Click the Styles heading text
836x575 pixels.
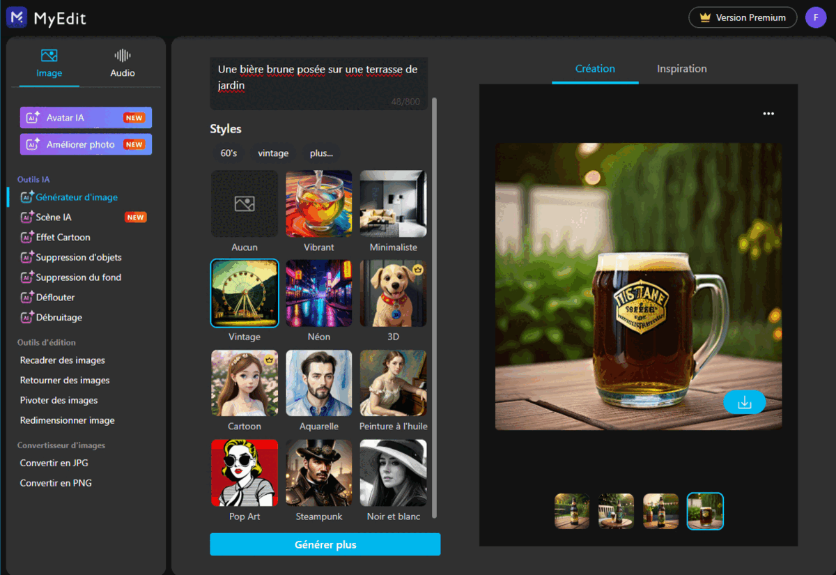(x=226, y=129)
